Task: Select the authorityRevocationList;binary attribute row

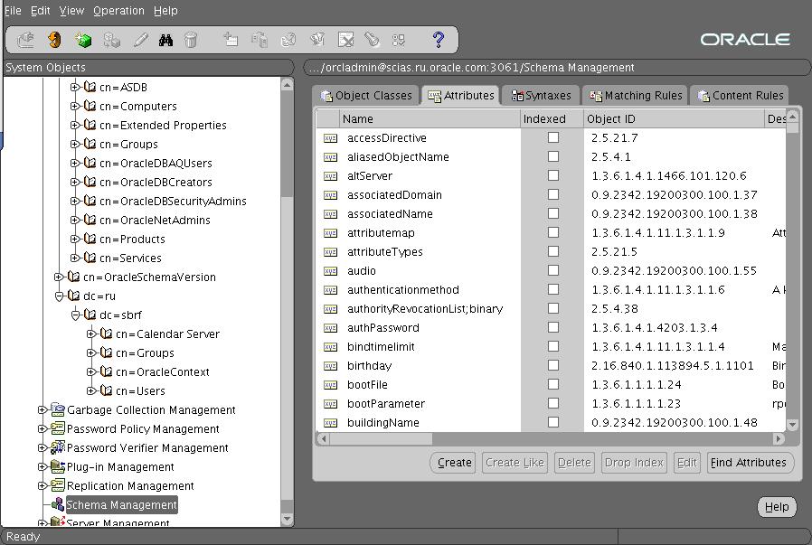Action: pos(551,308)
